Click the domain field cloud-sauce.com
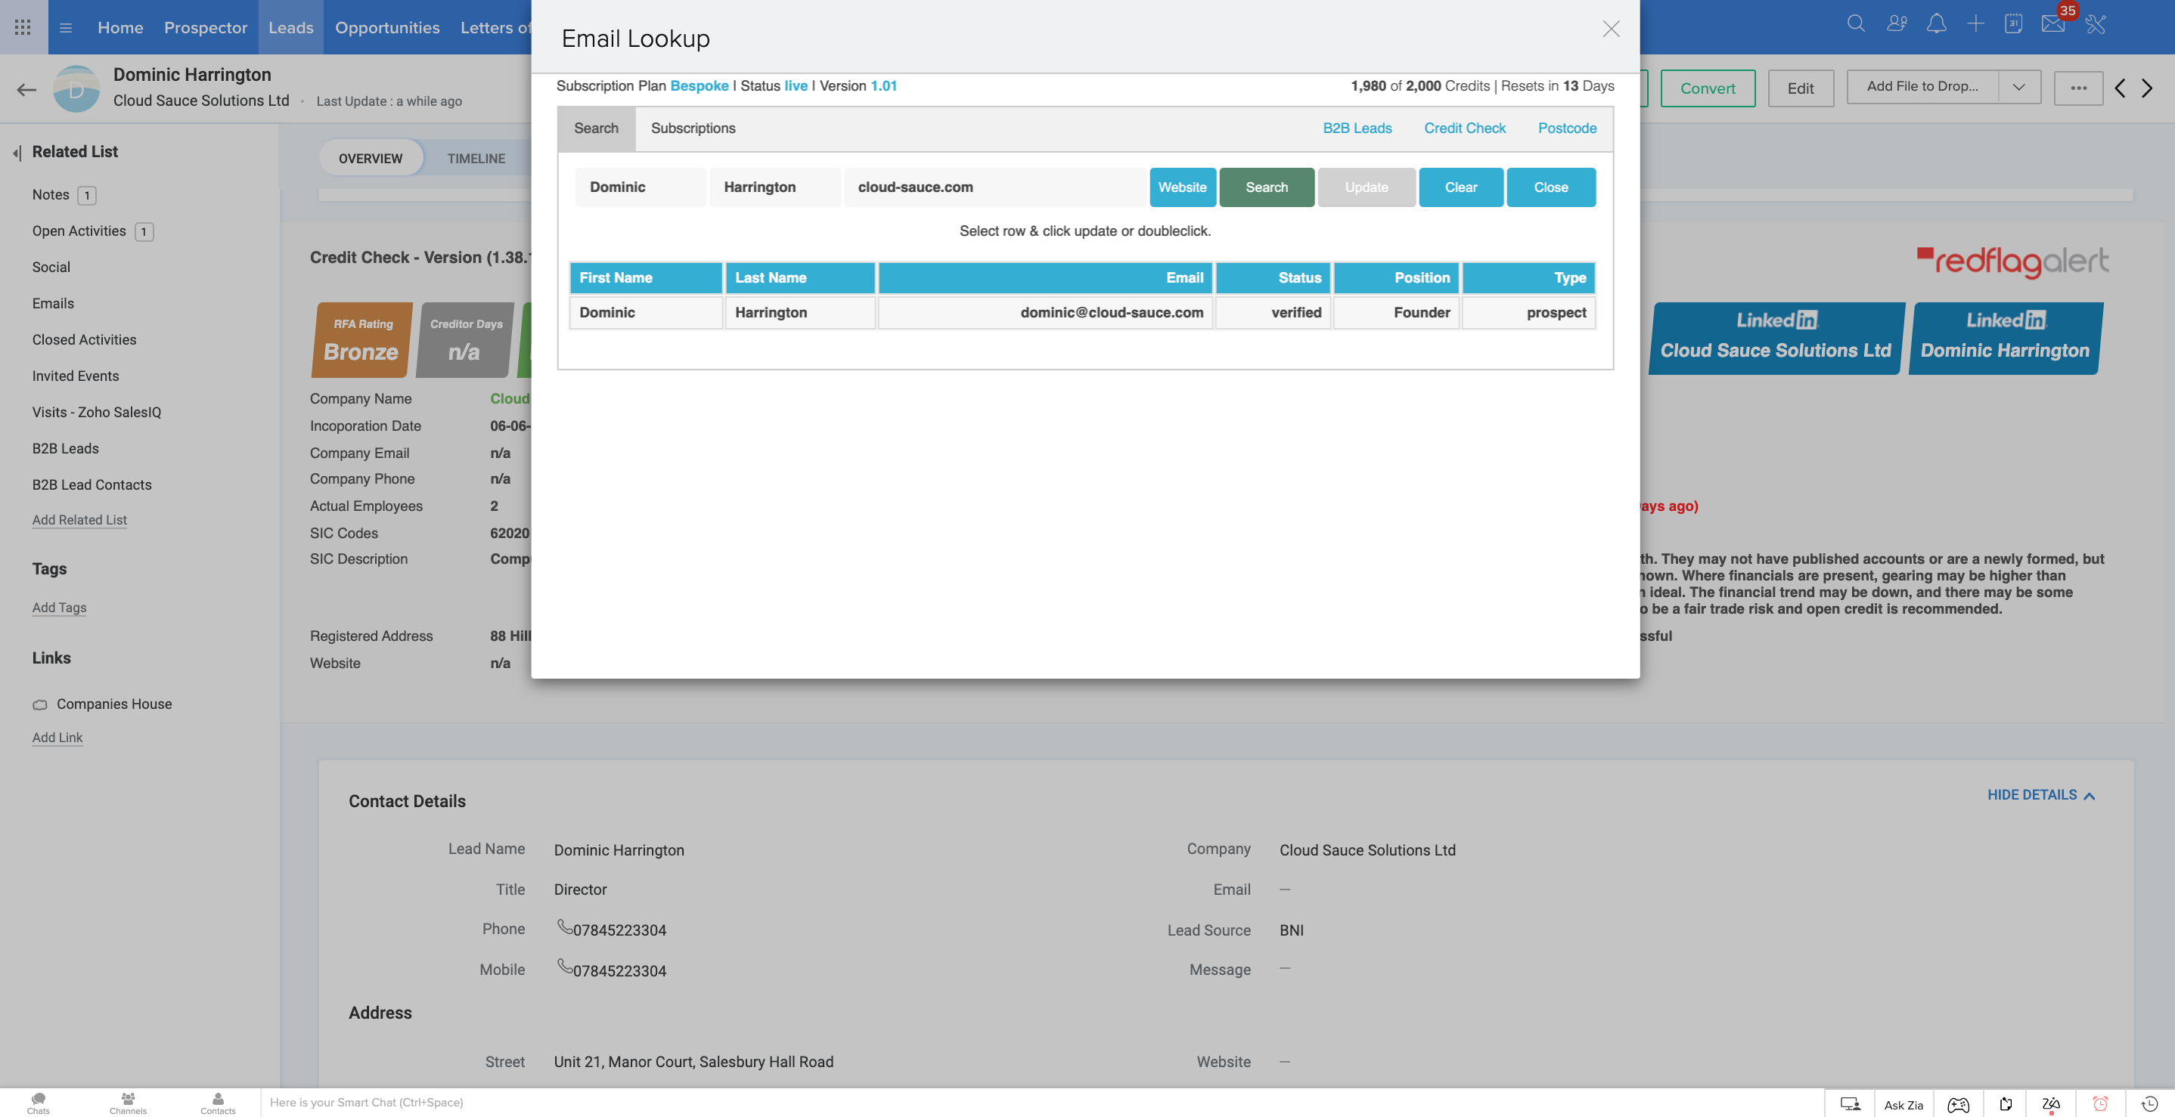The height and width of the screenshot is (1117, 2175). click(995, 187)
